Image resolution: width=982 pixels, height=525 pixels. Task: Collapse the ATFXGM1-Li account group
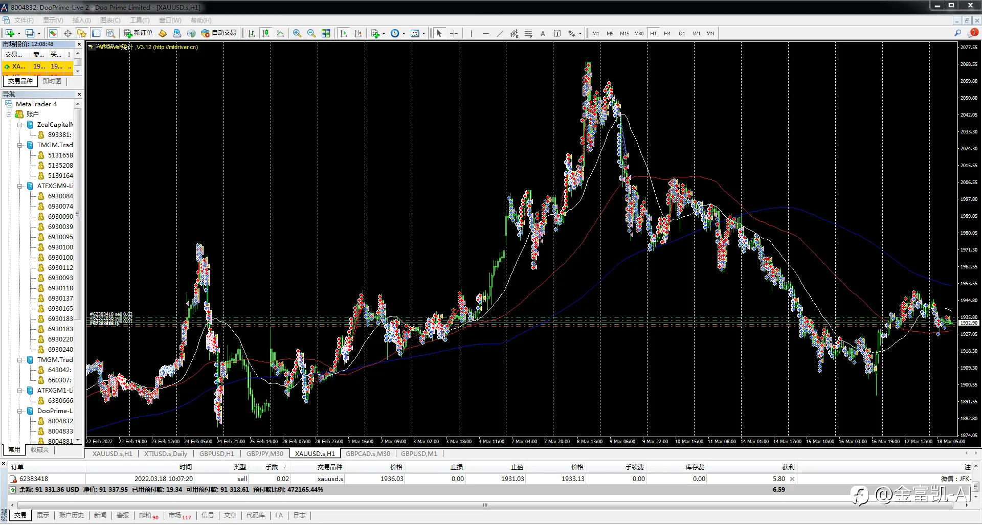(x=19, y=390)
